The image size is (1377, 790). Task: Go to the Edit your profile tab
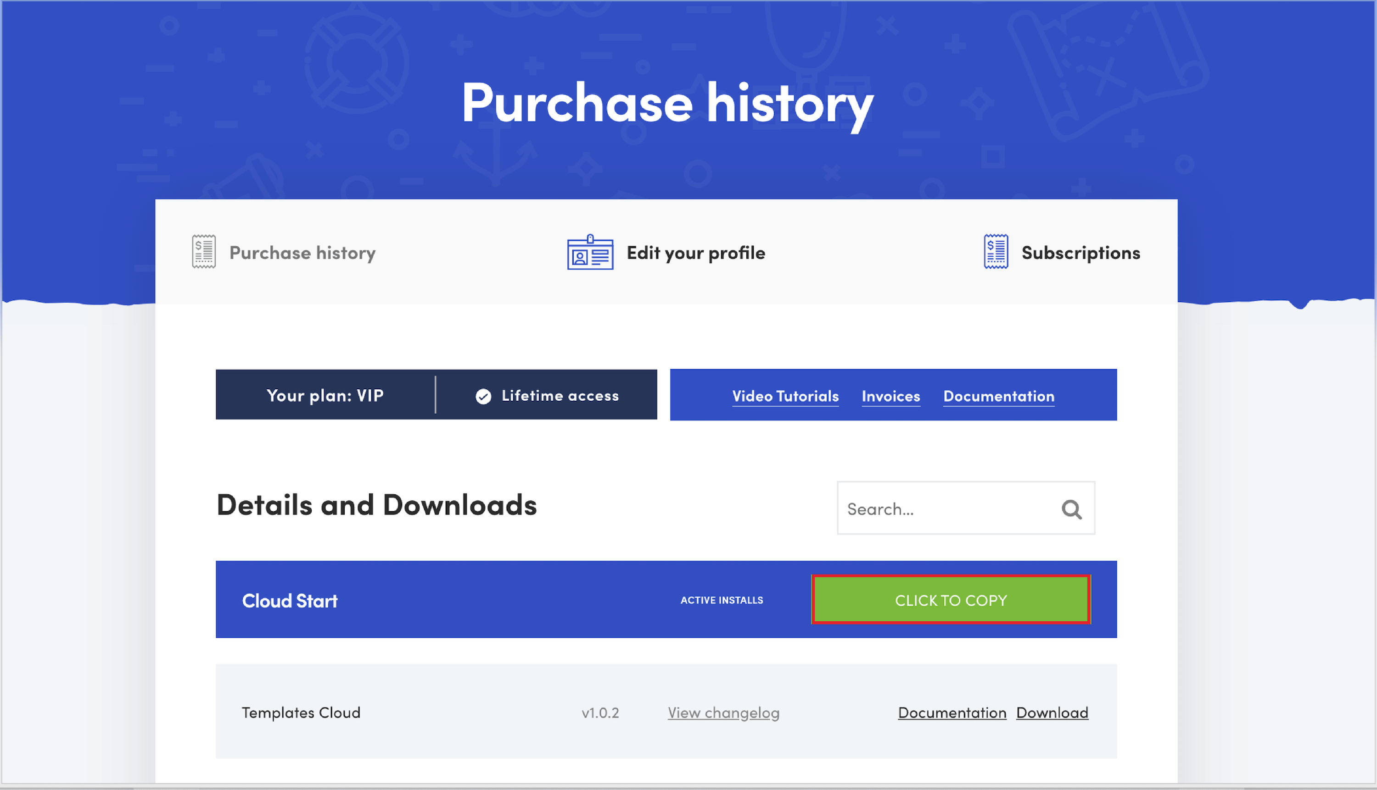tap(695, 253)
